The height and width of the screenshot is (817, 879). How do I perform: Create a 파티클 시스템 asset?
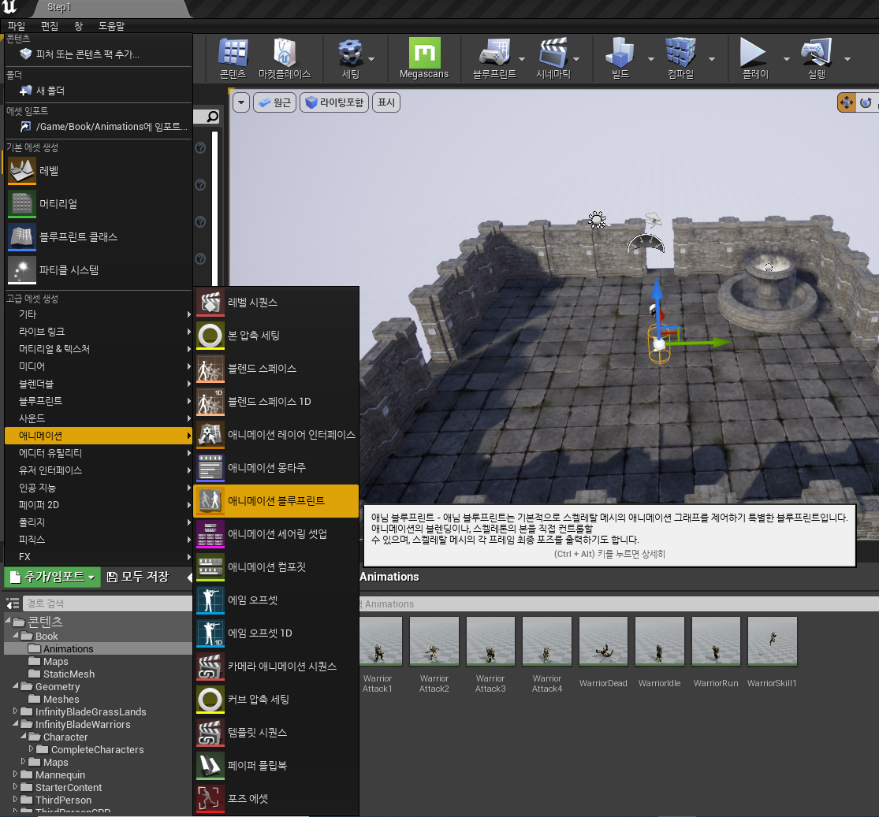coord(98,270)
